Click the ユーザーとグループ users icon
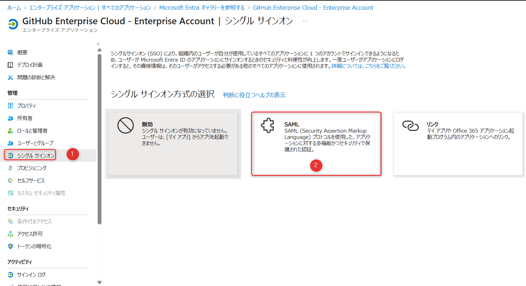The height and width of the screenshot is (286, 526). point(10,143)
